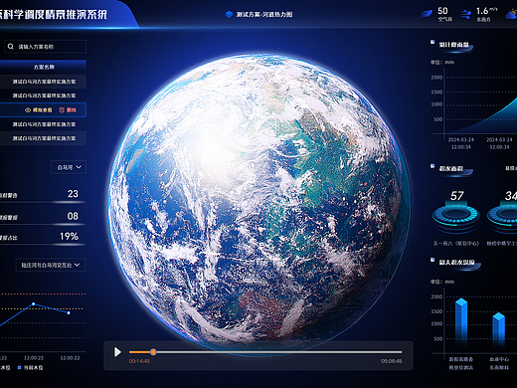
Task: Click the 积水曲线 panel header icon
Action: (432, 166)
